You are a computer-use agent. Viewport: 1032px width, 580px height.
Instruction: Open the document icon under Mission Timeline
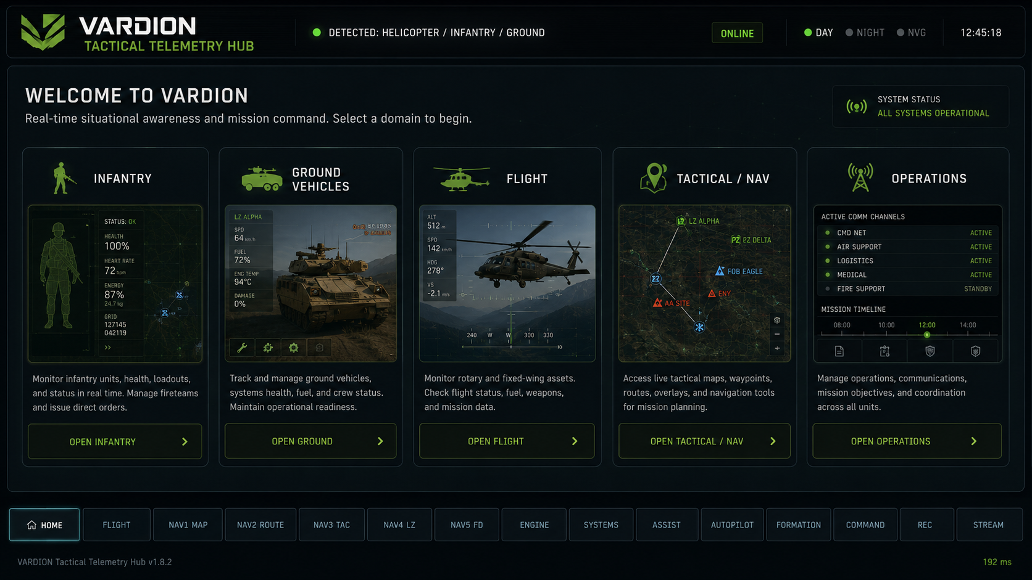click(839, 351)
